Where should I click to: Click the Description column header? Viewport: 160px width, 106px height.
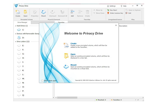[x=123, y=26]
